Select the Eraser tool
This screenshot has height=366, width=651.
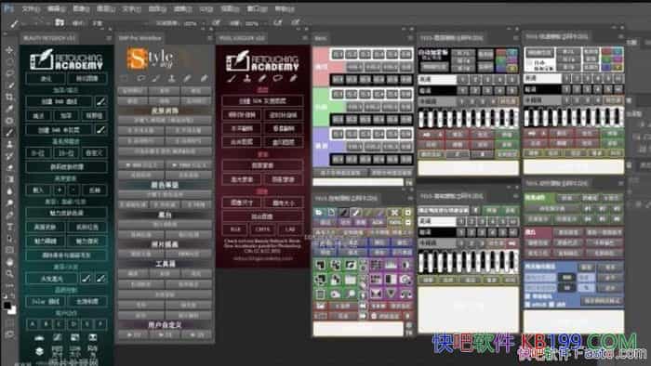pyautogui.click(x=9, y=167)
